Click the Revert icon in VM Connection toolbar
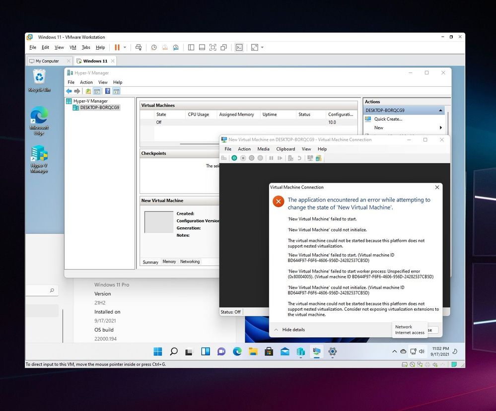This screenshot has width=496, height=411. click(x=299, y=158)
